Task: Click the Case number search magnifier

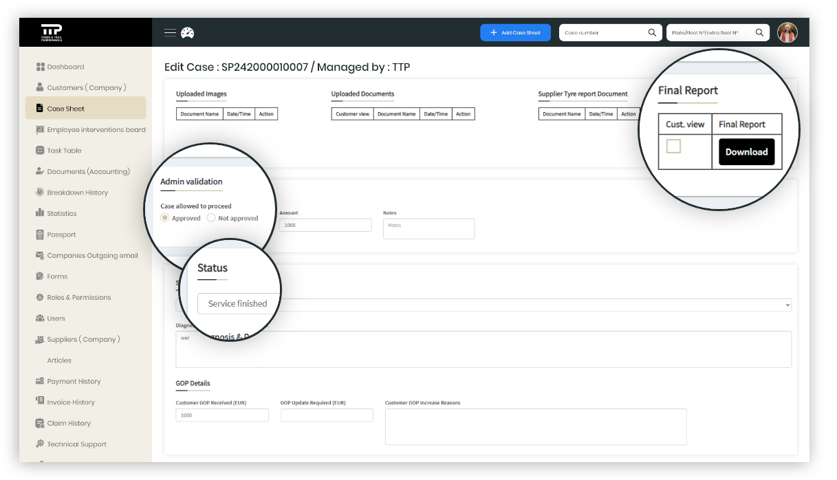Action: tap(652, 32)
